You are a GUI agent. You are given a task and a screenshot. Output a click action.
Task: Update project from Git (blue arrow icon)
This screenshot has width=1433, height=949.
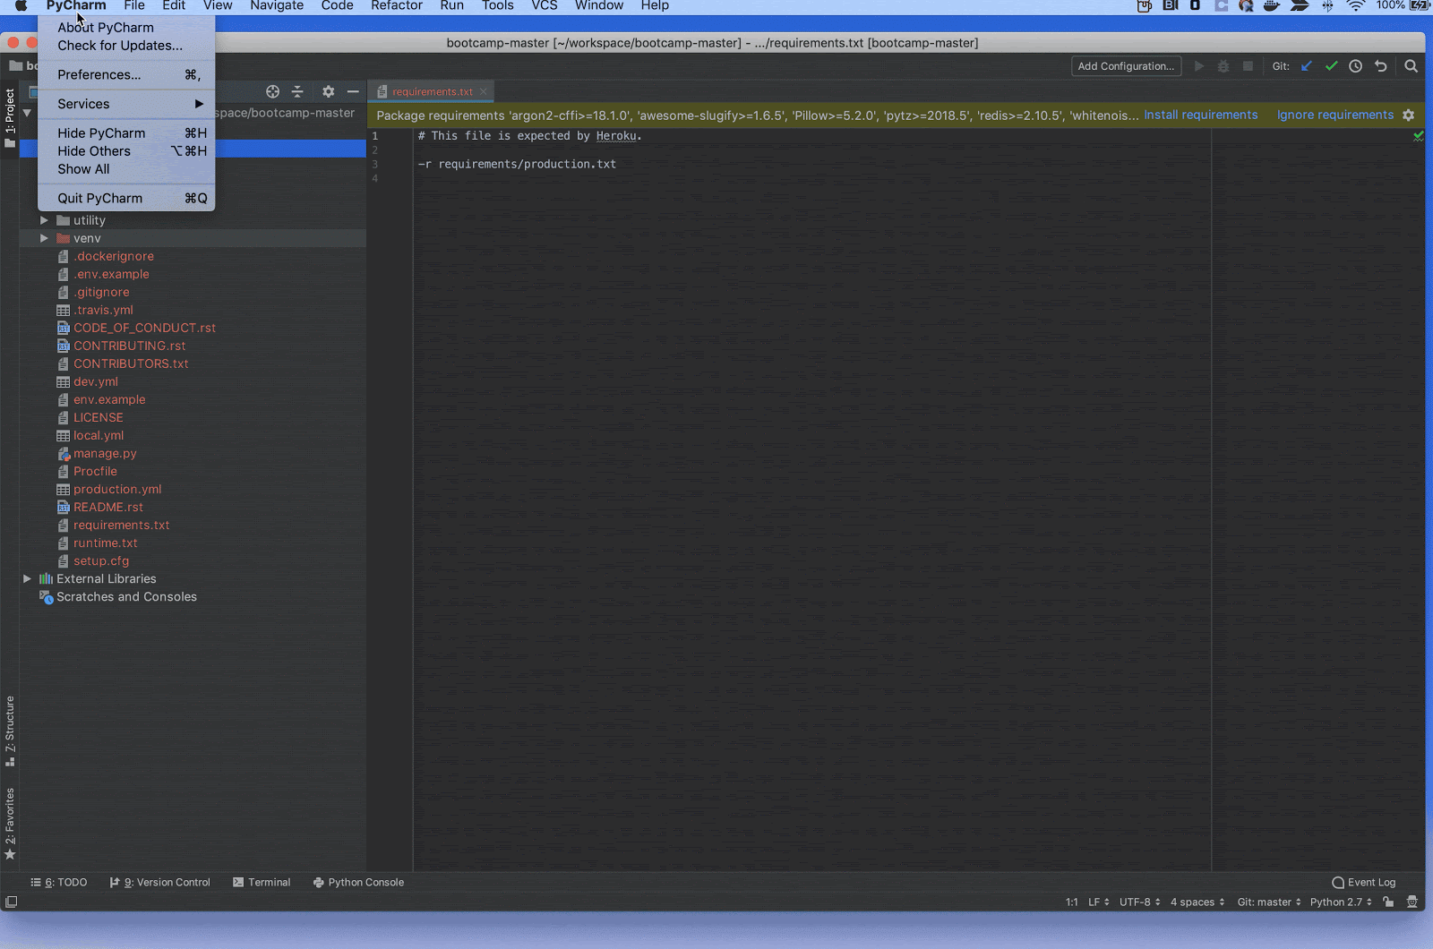(1306, 65)
